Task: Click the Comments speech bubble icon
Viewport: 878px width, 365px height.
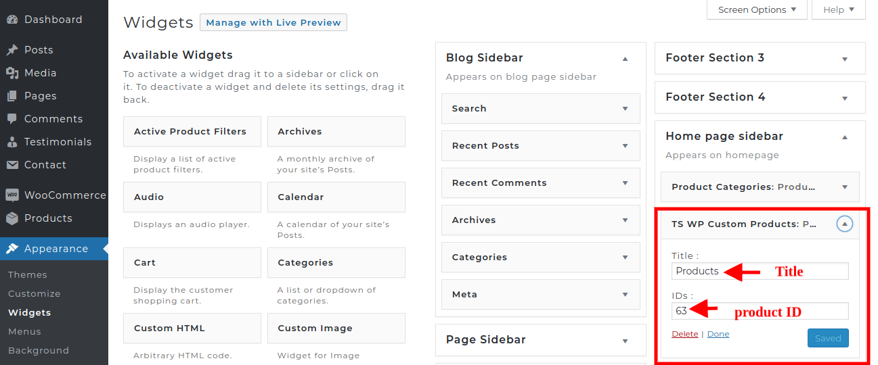Action: 12,119
